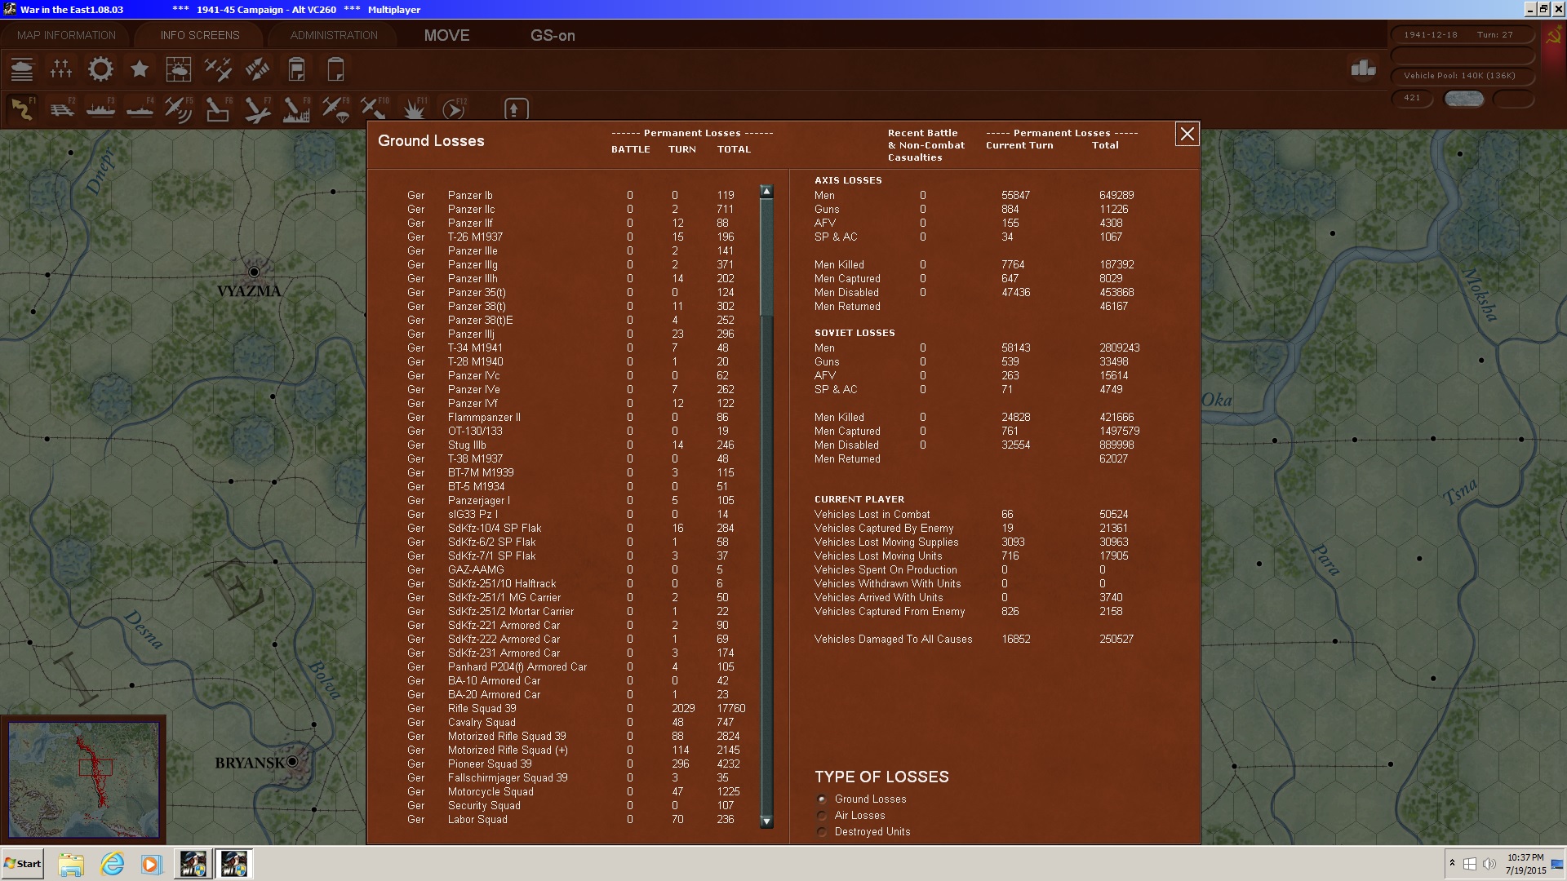This screenshot has width=1567, height=881.
Task: Open the Administration tab
Action: (x=334, y=35)
